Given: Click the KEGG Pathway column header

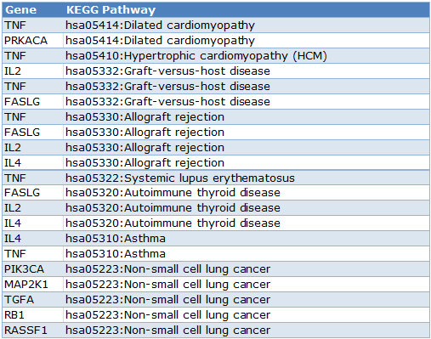Looking at the screenshot, I should [x=247, y=10].
